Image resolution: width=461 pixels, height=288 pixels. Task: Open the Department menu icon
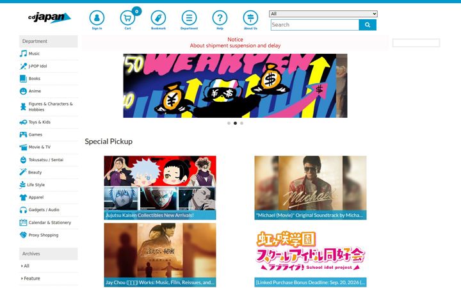189,18
